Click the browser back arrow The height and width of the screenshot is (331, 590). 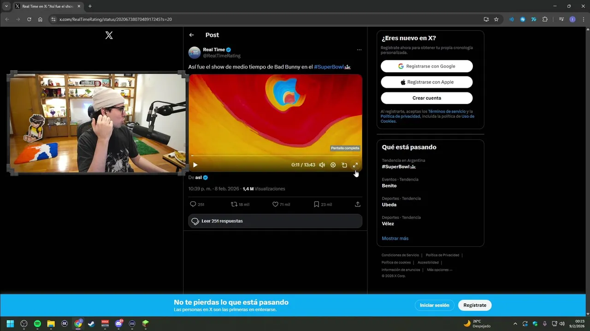coord(7,19)
